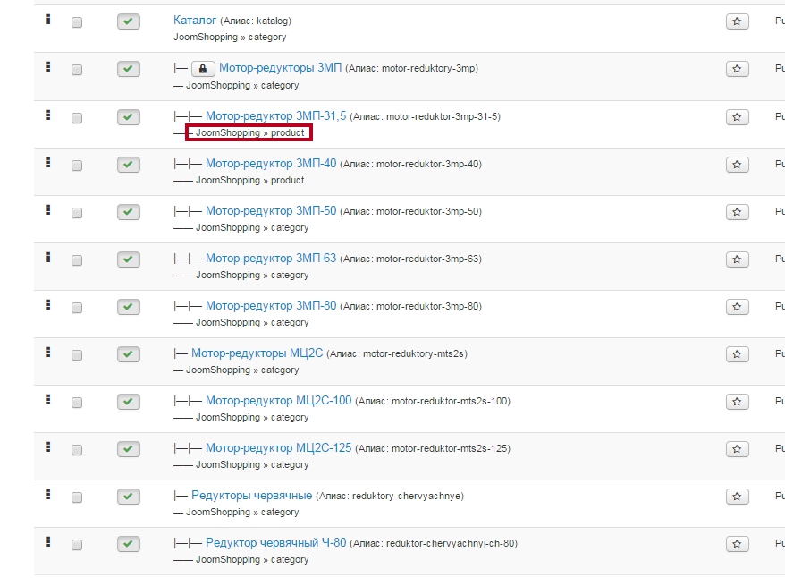Toggle published state of Редуктор червячный Ч-80
Image resolution: width=785 pixels, height=578 pixels.
(x=129, y=544)
